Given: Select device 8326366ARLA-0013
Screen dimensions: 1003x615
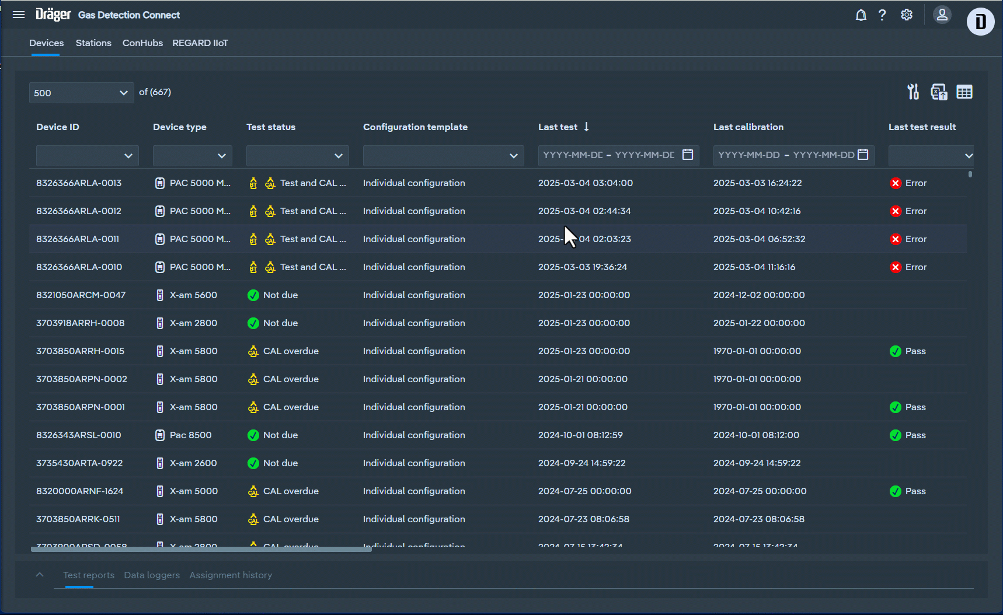Looking at the screenshot, I should [x=79, y=183].
